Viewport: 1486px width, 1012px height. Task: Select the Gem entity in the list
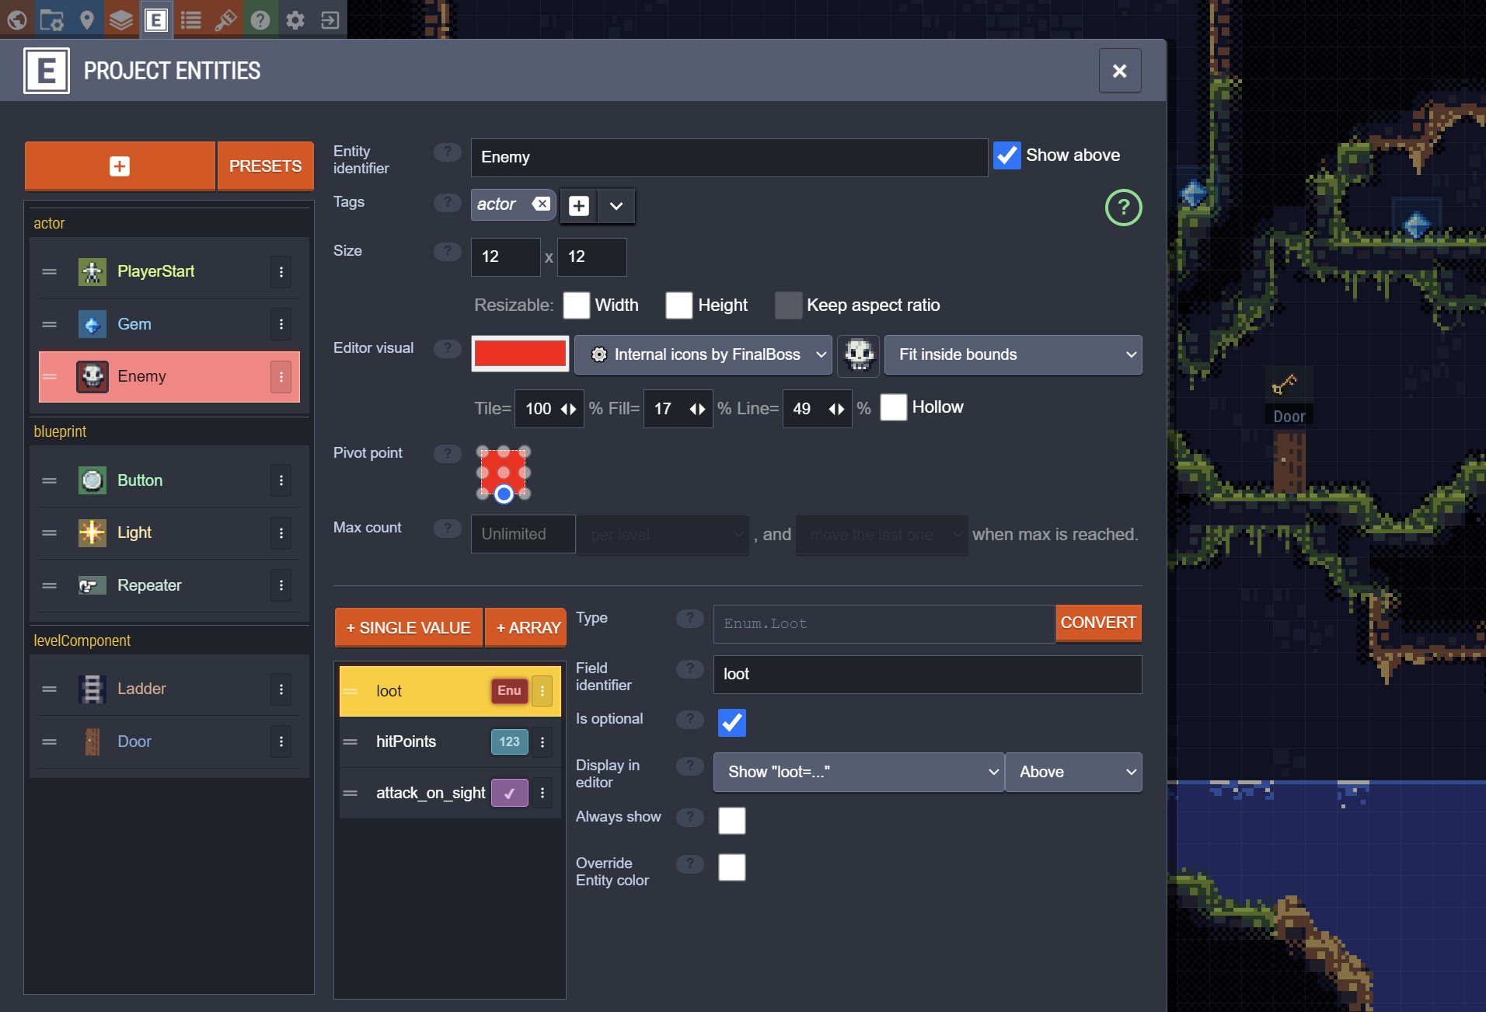pos(169,324)
